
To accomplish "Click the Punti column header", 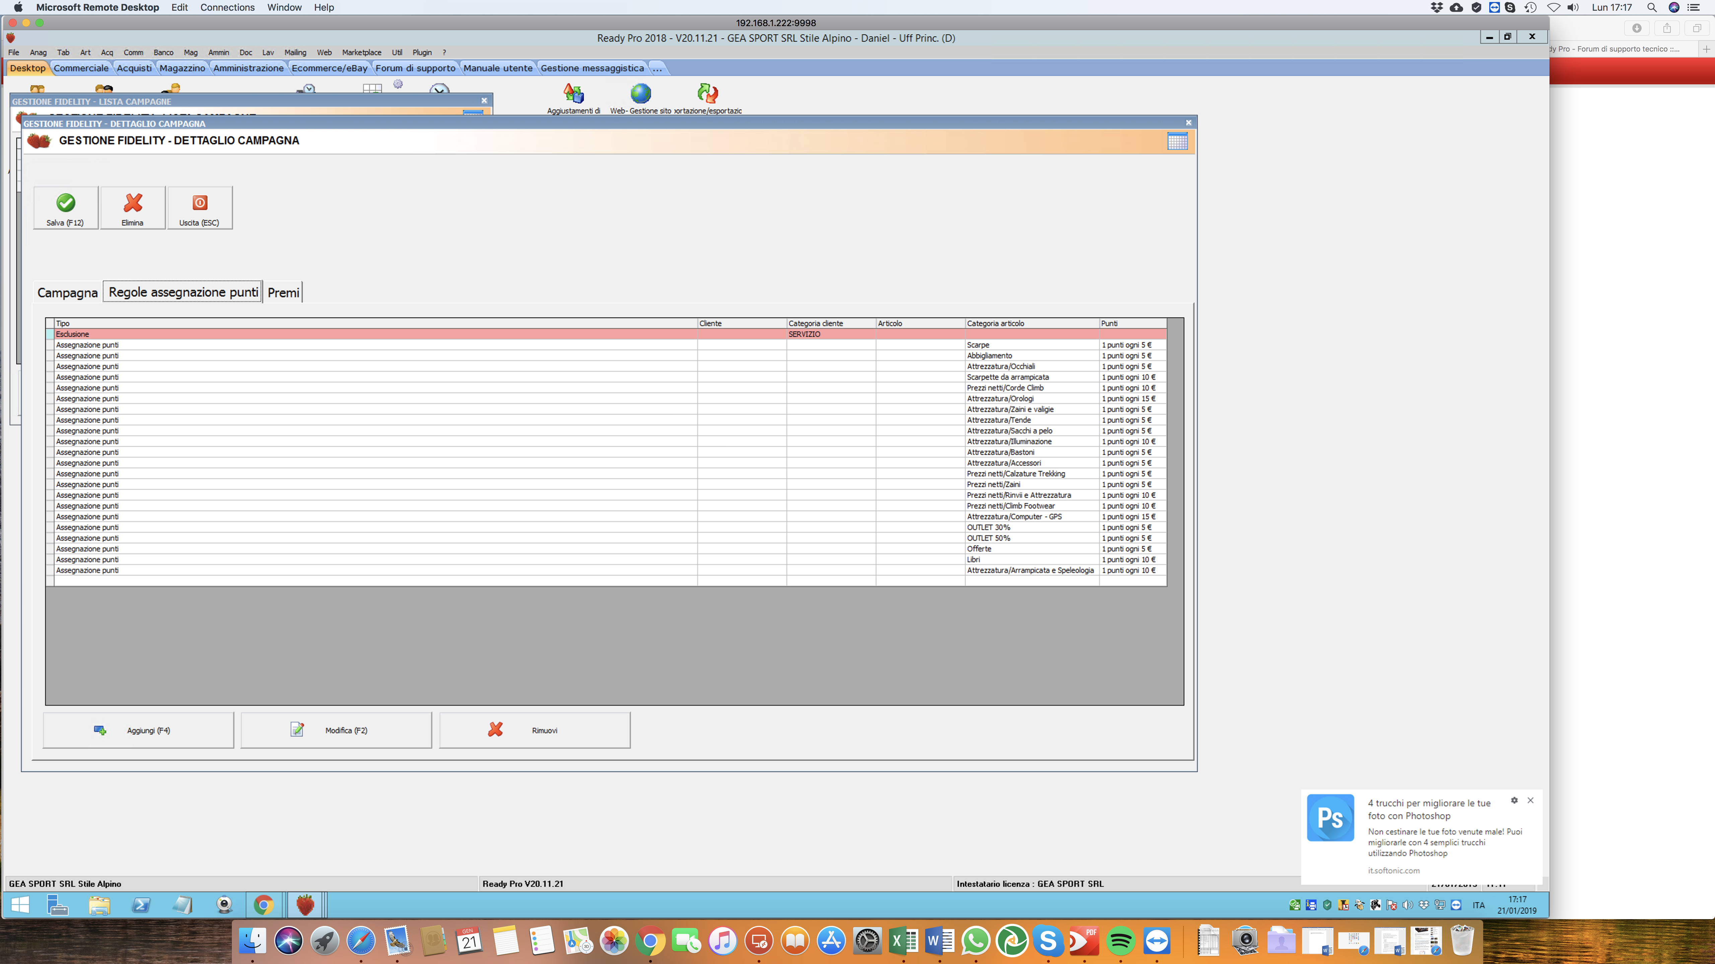I will (x=1133, y=323).
